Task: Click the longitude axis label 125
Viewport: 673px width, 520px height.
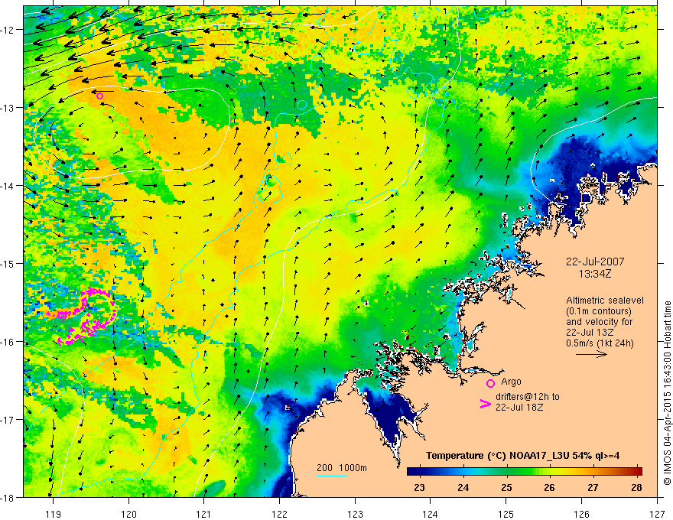Action: 506,514
